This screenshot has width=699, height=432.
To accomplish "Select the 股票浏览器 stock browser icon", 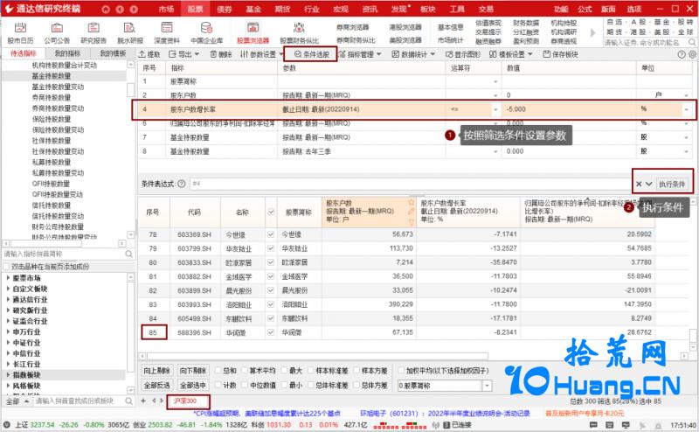I will pyautogui.click(x=253, y=28).
